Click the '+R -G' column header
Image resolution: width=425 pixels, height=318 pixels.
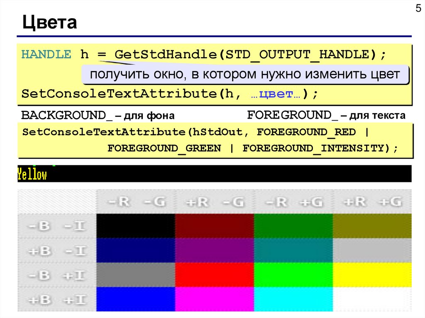tap(215, 201)
